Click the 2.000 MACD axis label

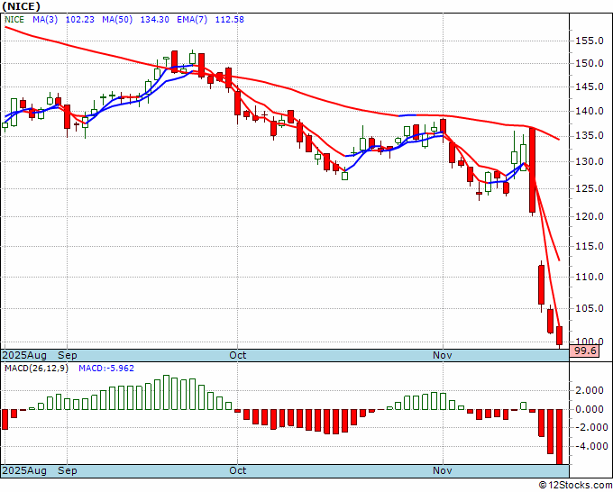point(589,390)
